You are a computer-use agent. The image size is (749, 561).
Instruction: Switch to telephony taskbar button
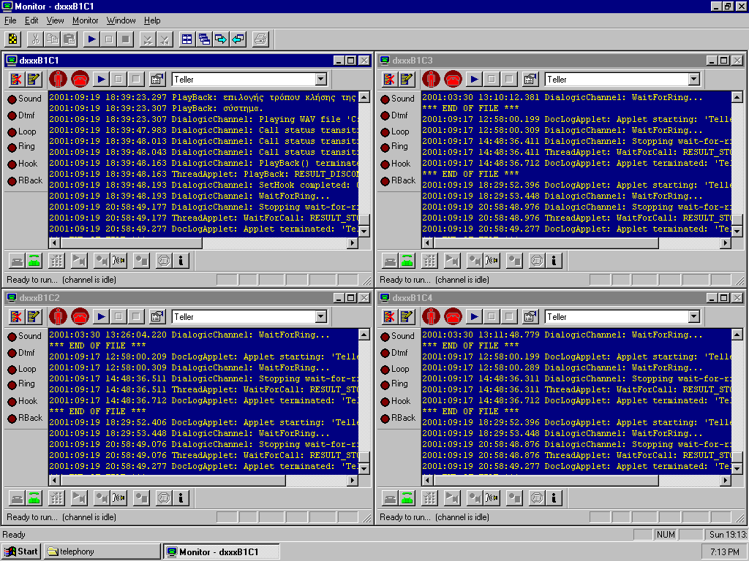pos(101,552)
